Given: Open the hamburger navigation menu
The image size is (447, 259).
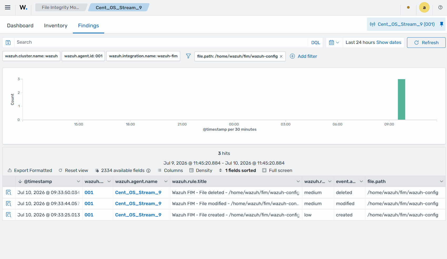Looking at the screenshot, I should coord(8,7).
